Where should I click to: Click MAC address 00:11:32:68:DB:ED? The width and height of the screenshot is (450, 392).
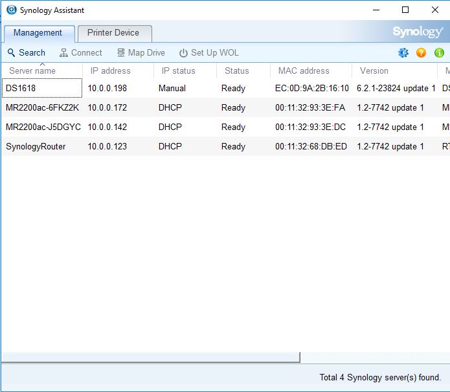tap(311, 147)
